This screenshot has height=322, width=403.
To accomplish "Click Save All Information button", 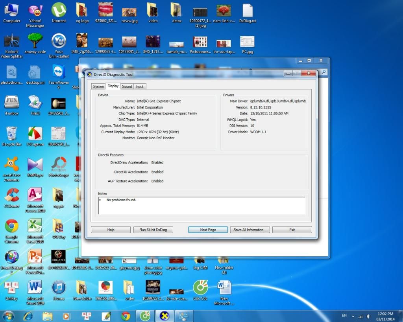I will (250, 230).
